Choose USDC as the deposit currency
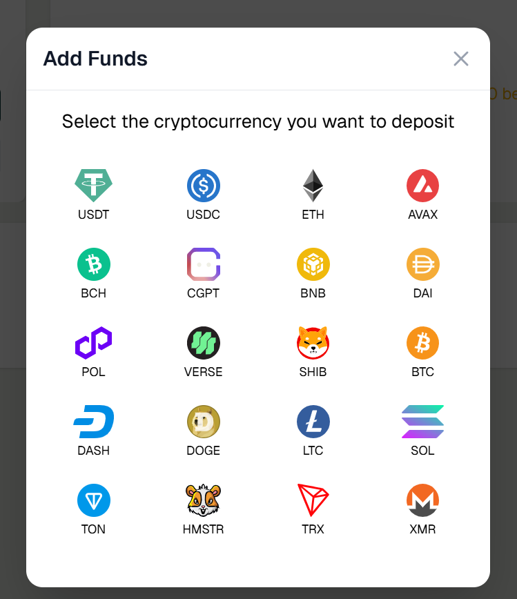The height and width of the screenshot is (599, 517). pos(203,185)
